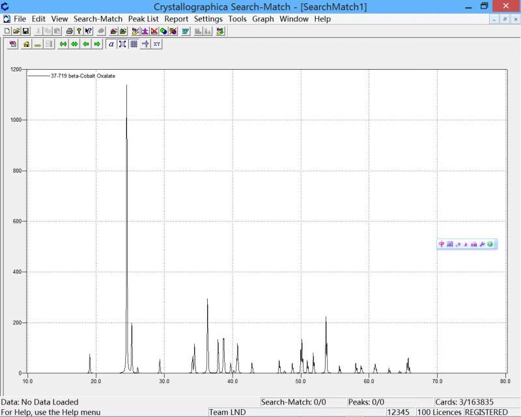Click the New document icon
The image size is (521, 417).
[7, 31]
